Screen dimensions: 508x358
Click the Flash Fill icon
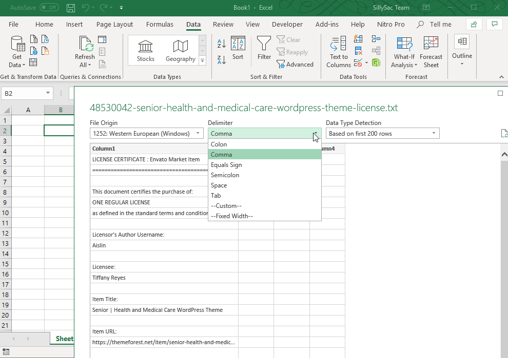pyautogui.click(x=358, y=39)
